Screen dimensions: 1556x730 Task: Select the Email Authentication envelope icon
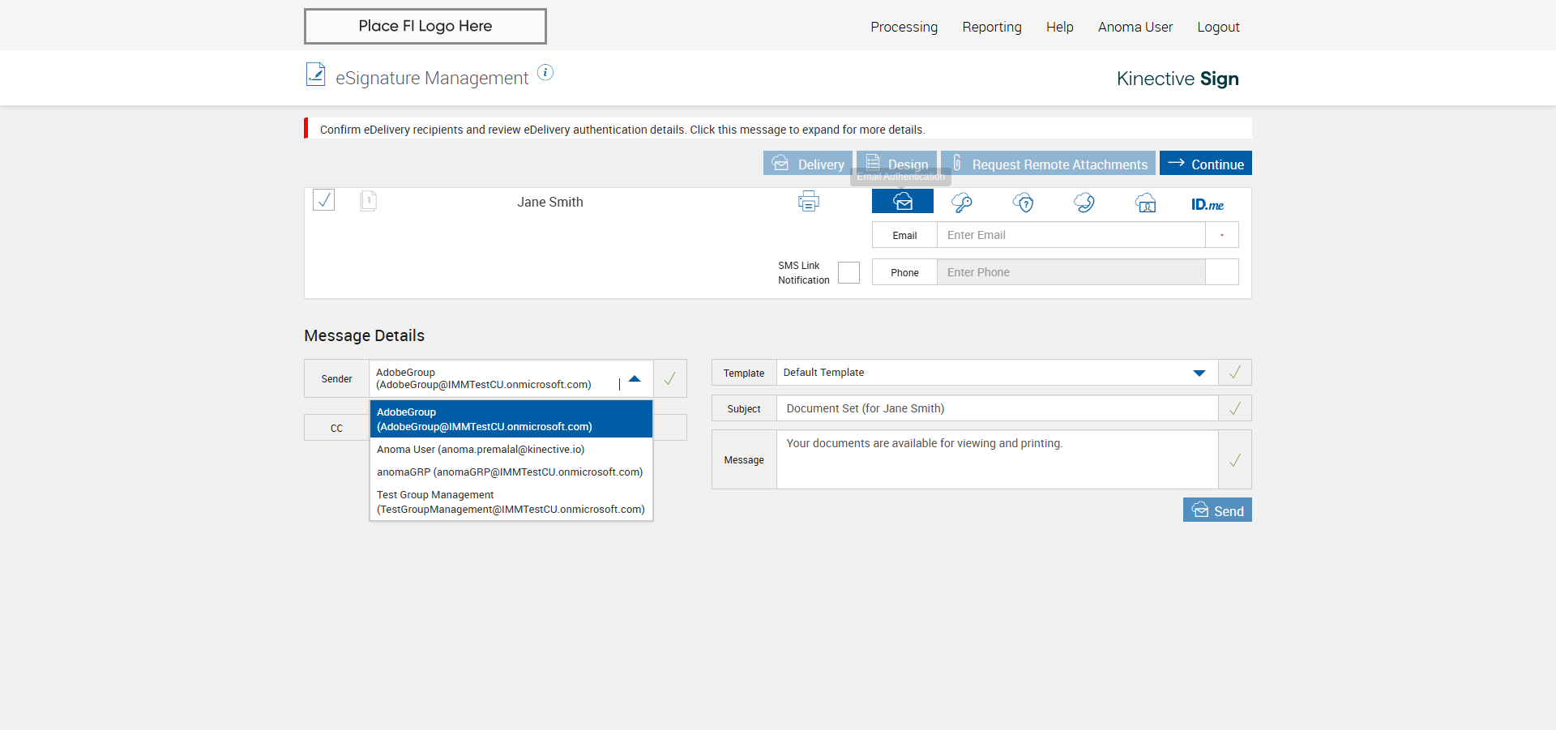tap(902, 202)
